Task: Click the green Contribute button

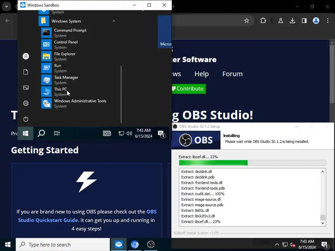Action: 188,89
